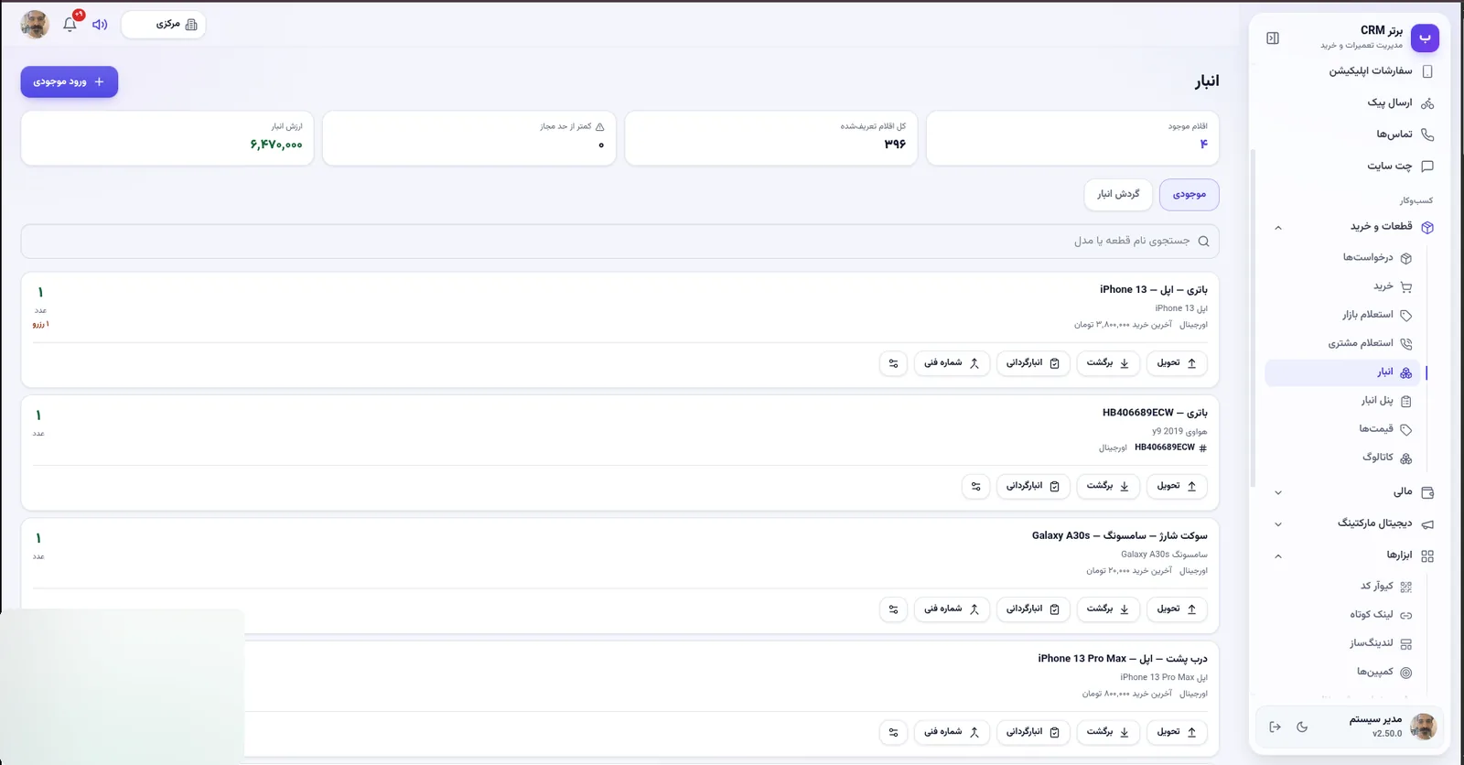The width and height of the screenshot is (1464, 765).
Task: Click تحویل for باتری iPhone 13
Action: [x=1177, y=363]
